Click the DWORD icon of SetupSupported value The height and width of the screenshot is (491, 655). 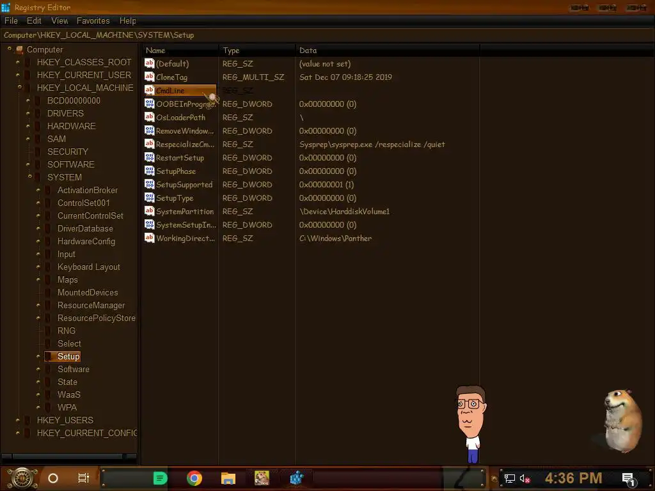(149, 184)
